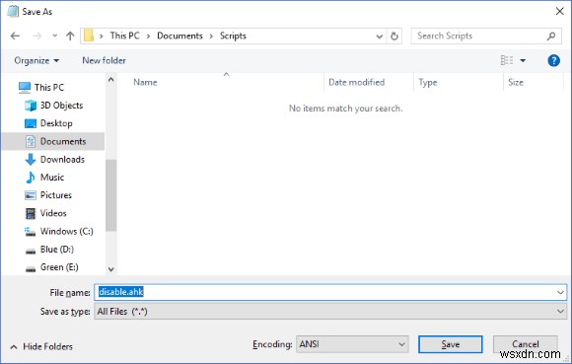Open the Save as type dropdown
The width and height of the screenshot is (572, 364).
tap(330, 312)
